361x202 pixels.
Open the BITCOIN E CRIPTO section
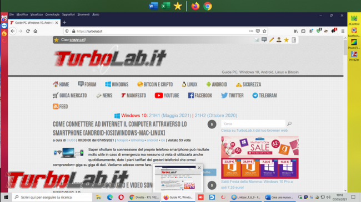(155, 84)
